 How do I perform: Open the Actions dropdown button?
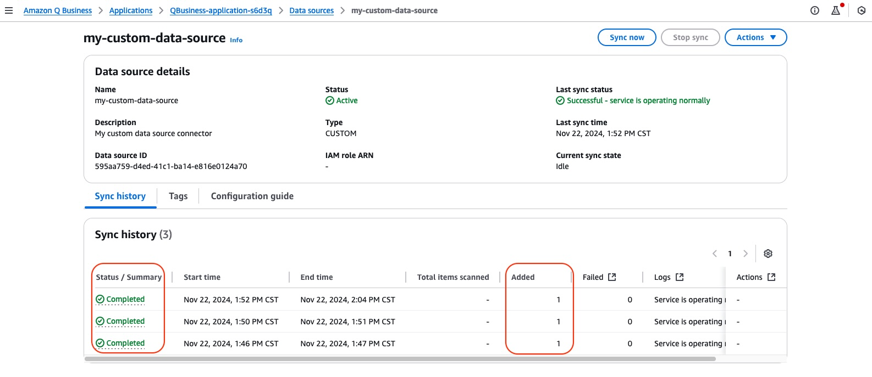(755, 37)
